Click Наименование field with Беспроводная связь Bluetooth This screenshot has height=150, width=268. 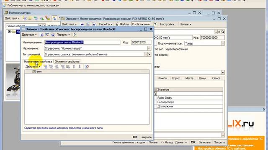pos(82,42)
